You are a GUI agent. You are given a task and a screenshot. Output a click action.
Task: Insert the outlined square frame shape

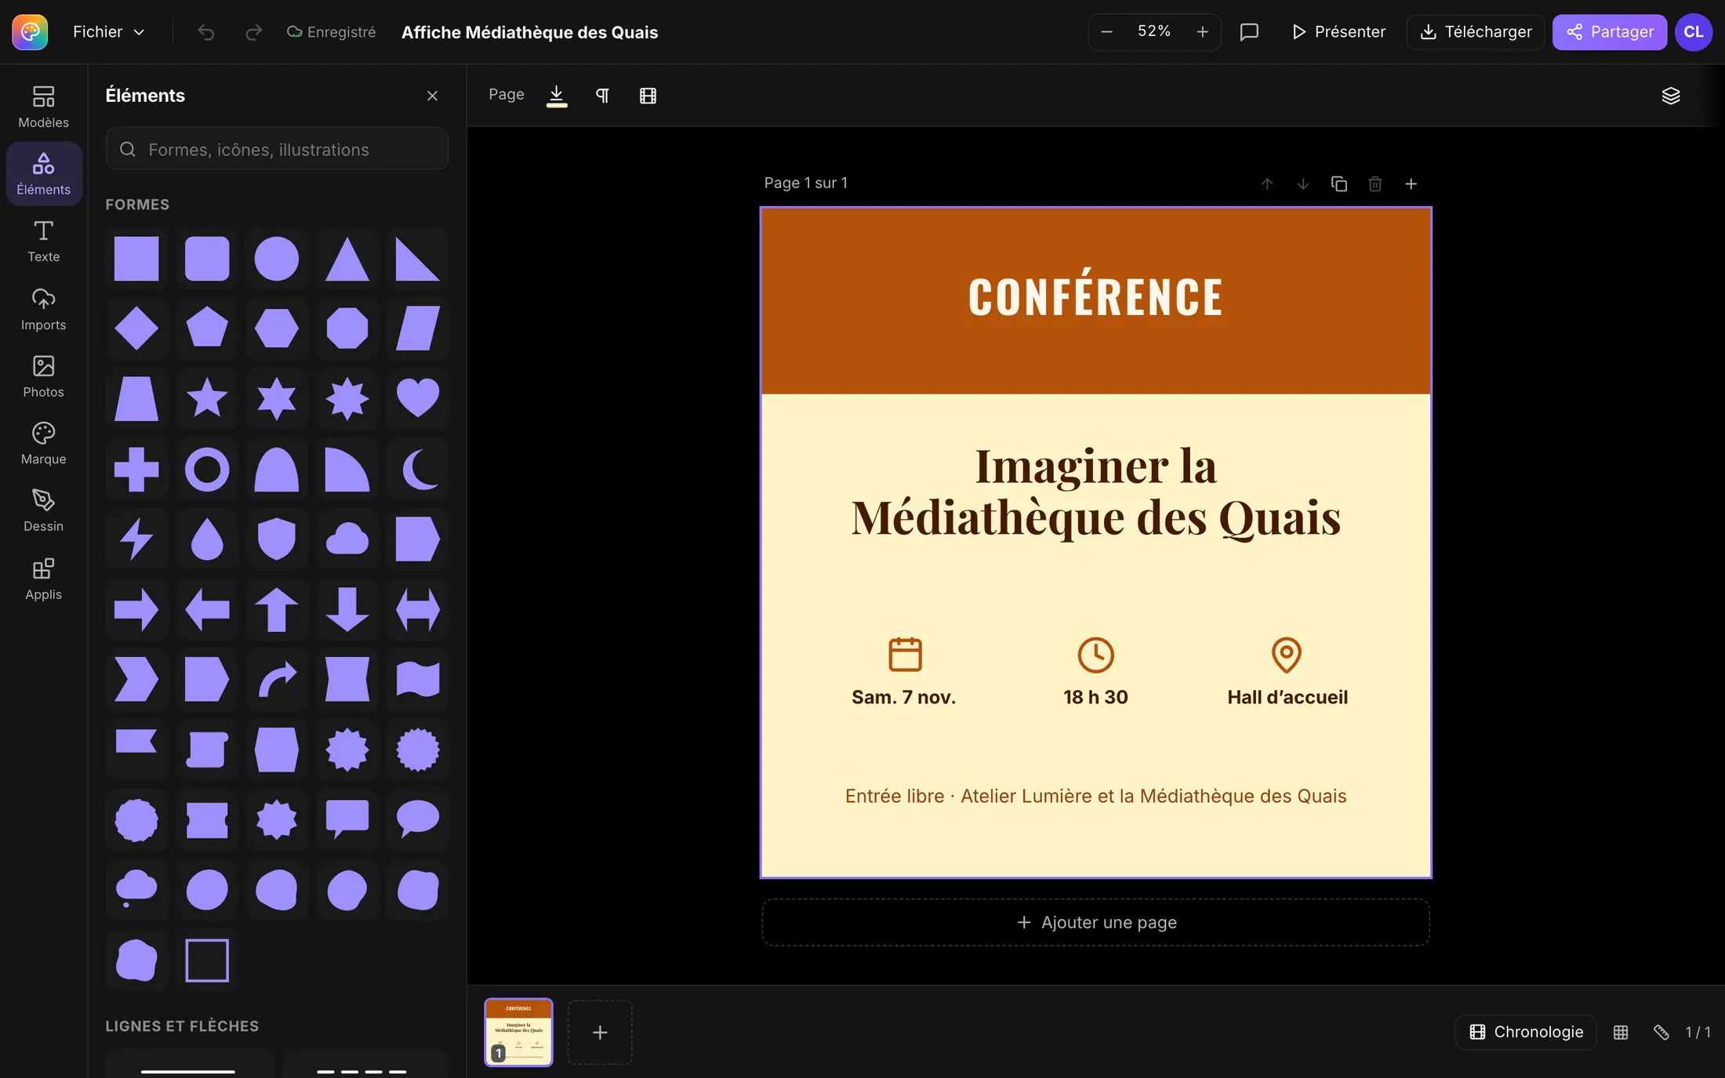[x=207, y=960]
